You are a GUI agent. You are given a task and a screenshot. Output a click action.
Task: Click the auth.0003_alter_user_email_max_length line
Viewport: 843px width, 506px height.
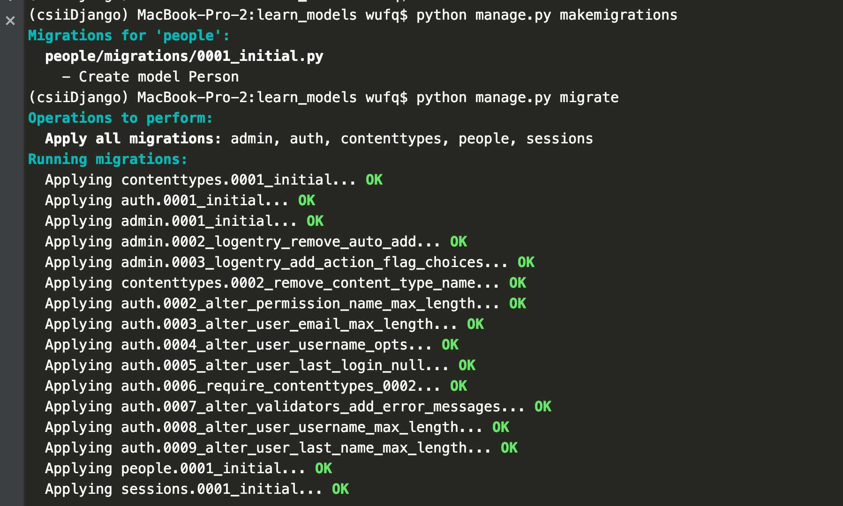click(x=264, y=324)
